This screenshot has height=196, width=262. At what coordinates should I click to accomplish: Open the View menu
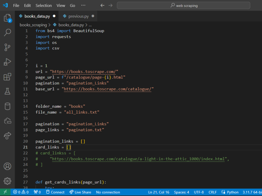point(61,5)
